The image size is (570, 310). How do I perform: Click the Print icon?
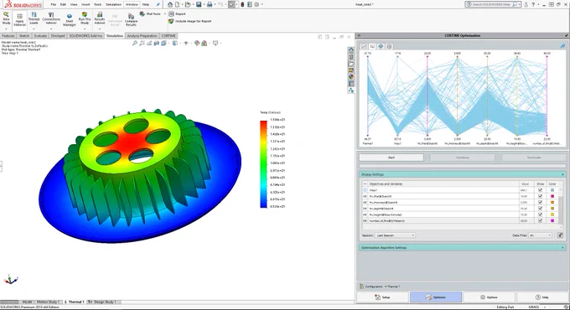coord(209,4)
